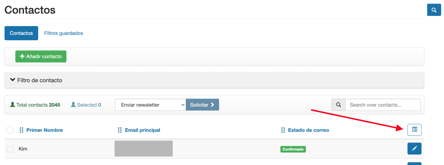Open the column layout settings icon
The width and height of the screenshot is (444, 165).
coord(414,130)
